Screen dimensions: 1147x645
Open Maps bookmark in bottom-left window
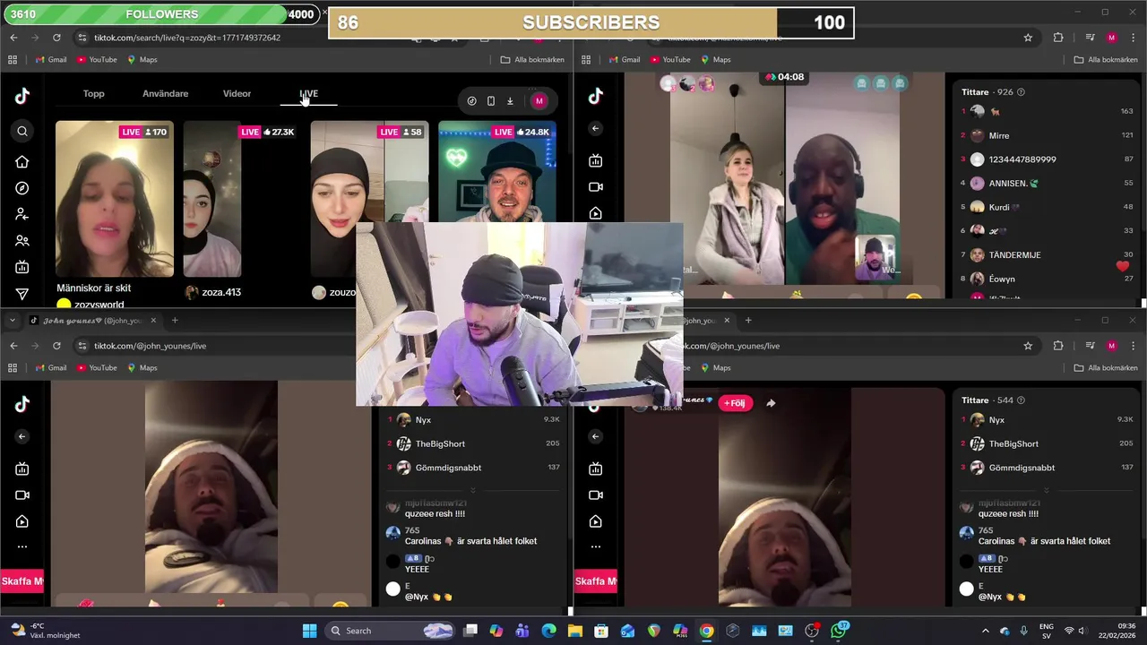(x=142, y=368)
